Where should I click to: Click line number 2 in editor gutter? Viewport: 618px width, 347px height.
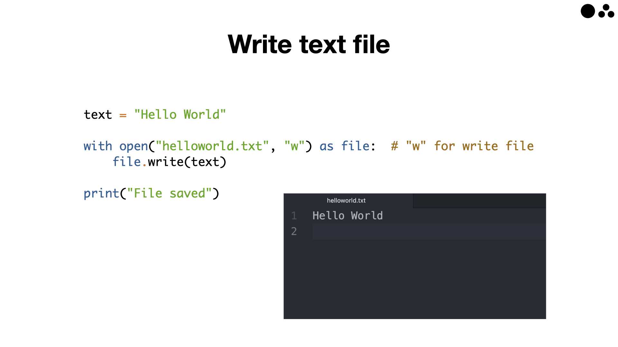(294, 231)
